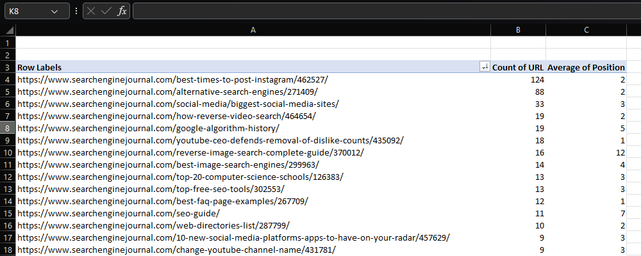Select column B header
Viewport: 641px width, 256px height.
coord(518,30)
